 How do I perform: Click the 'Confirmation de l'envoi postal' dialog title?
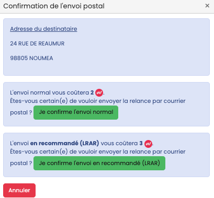pyautogui.click(x=54, y=6)
